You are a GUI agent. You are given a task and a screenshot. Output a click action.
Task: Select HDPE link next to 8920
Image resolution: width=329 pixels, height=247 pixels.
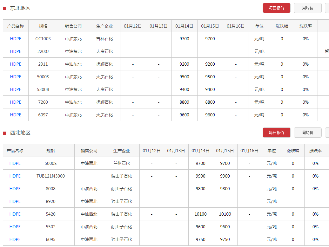pyautogui.click(x=15, y=201)
